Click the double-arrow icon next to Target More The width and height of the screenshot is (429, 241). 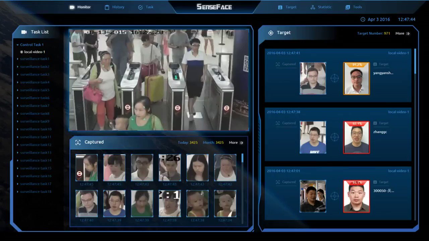pyautogui.click(x=408, y=33)
